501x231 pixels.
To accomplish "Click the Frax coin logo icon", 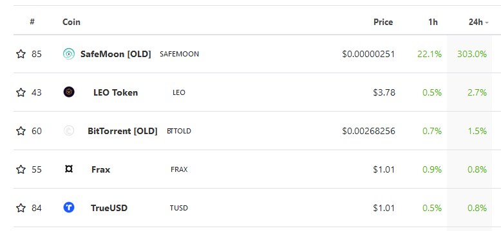I will point(69,169).
